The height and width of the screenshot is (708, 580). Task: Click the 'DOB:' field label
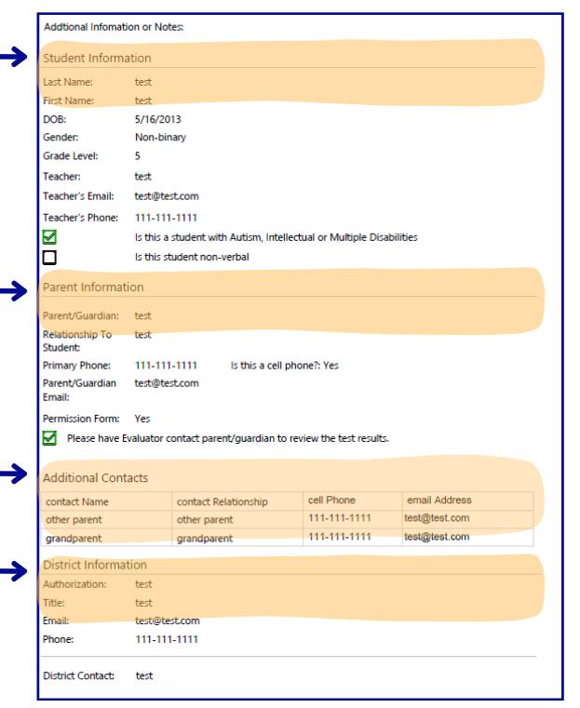point(55,119)
